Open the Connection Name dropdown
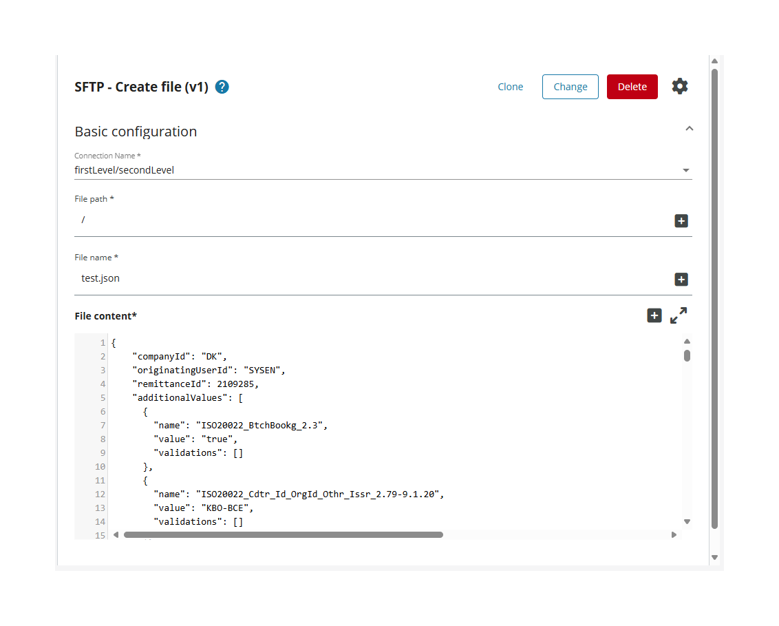 686,170
